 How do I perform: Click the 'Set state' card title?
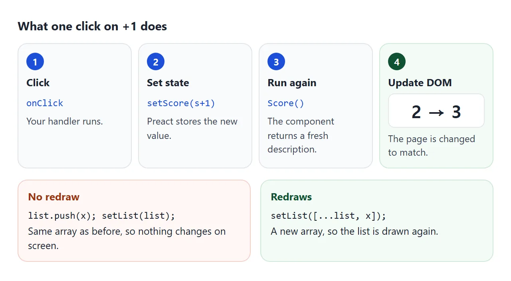(168, 83)
